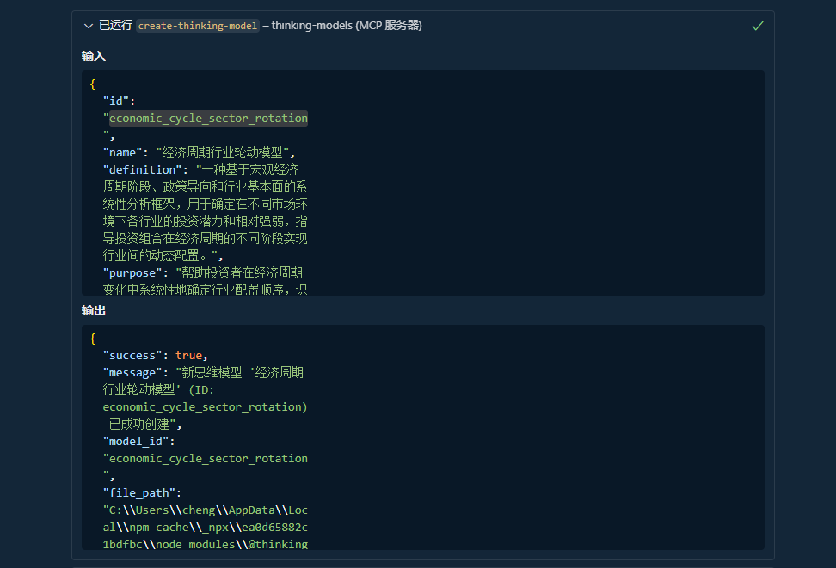This screenshot has height=568, width=836.
Task: Click the opening brace in the 输出 block
Action: point(92,338)
